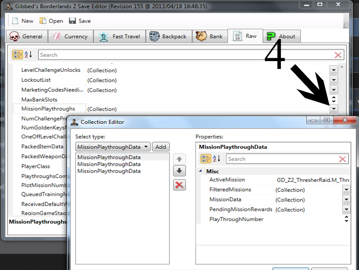359x270 pixels.
Task: Open the About tab
Action: 282,37
